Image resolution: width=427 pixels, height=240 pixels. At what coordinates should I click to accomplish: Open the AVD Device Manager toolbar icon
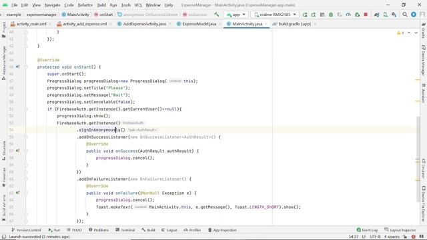[386, 15]
